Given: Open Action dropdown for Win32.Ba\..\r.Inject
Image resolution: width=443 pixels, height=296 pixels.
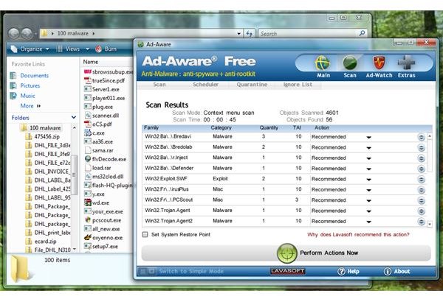Looking at the screenshot, I should coord(368,158).
